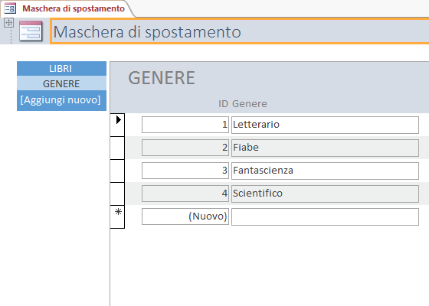Image resolution: width=429 pixels, height=306 pixels.
Task: Switch to the GENERE navigation tab
Action: coord(61,83)
